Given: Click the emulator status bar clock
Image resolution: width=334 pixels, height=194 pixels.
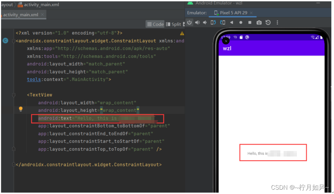Looking at the screenshot, I should point(226,37).
